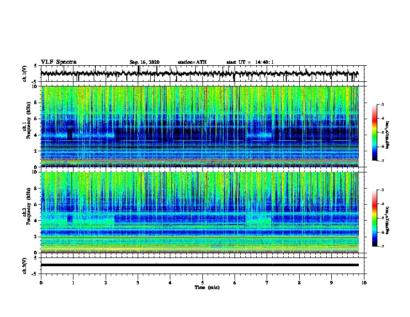Click the 'station=ATH' label

pyautogui.click(x=192, y=62)
